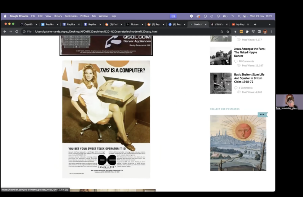303x197 pixels.
Task: Open the Profiles menu
Action: pyautogui.click(x=85, y=16)
